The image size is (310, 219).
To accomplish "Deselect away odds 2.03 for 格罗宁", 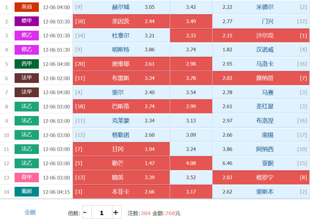I will (x=261, y=177).
